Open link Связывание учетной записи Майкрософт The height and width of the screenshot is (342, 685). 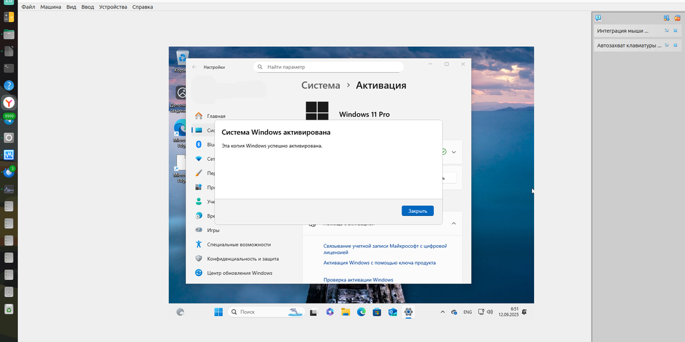coord(385,249)
